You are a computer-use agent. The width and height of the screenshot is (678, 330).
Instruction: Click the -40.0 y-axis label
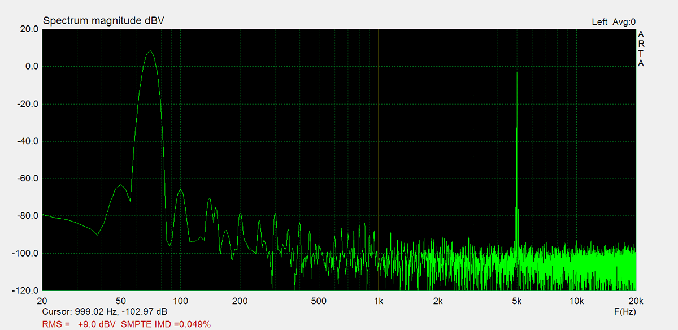click(27, 141)
